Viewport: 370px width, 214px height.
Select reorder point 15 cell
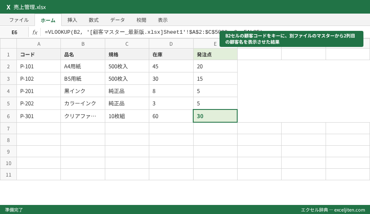(215, 79)
